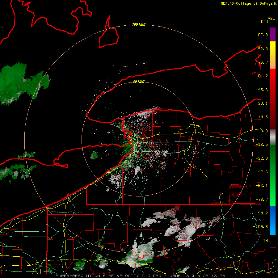Screen dimensions: 278x278
Task: Click the 50 NMI range ring label
Action: pyautogui.click(x=139, y=82)
